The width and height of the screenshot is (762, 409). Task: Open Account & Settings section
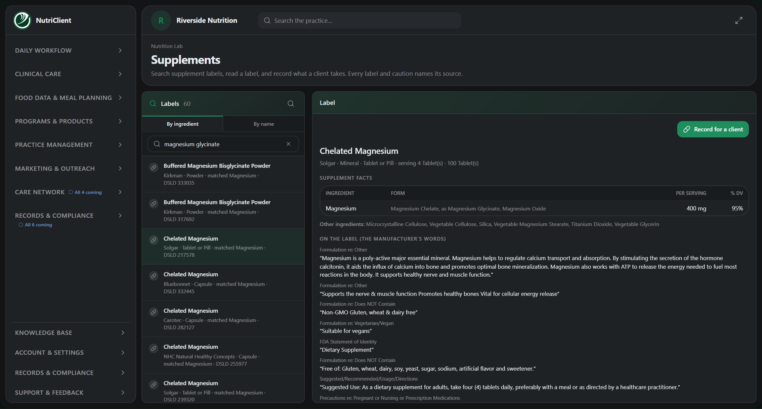click(x=70, y=352)
